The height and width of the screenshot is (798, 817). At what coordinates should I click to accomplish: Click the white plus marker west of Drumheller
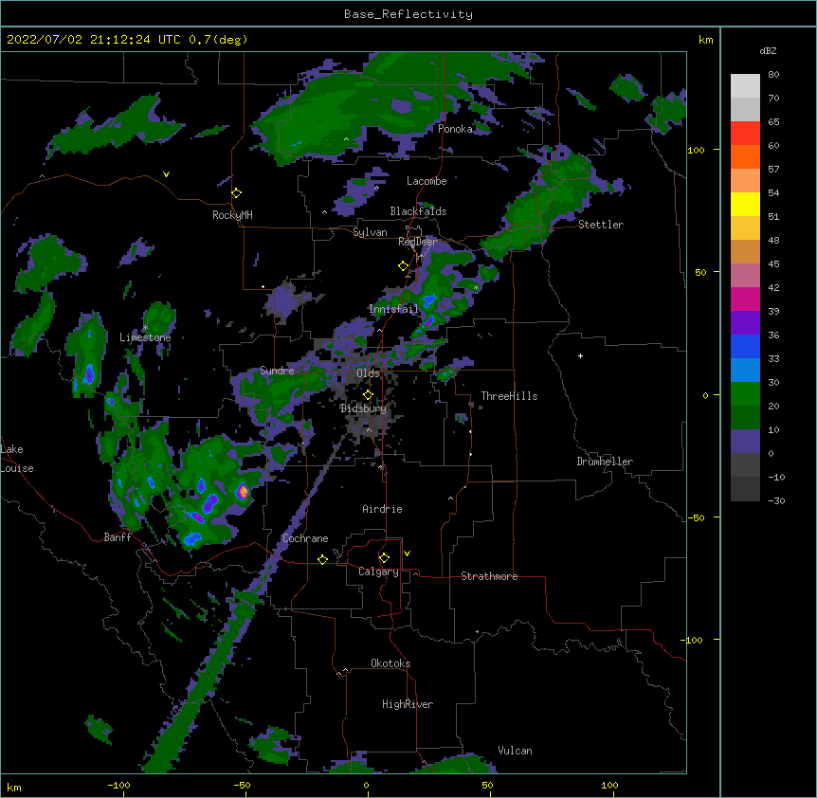[580, 355]
